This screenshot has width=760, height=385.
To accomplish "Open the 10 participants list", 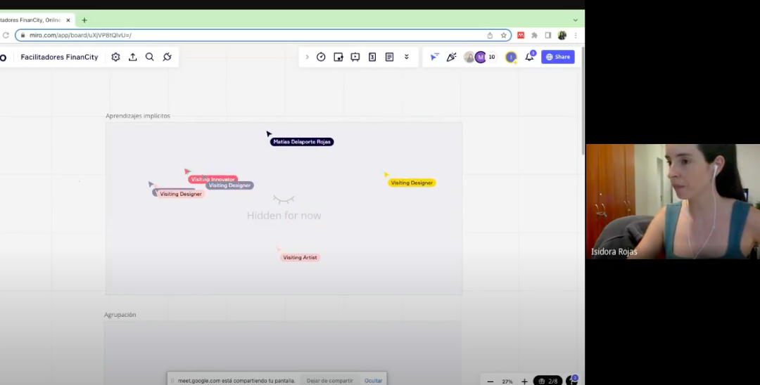I will click(491, 57).
